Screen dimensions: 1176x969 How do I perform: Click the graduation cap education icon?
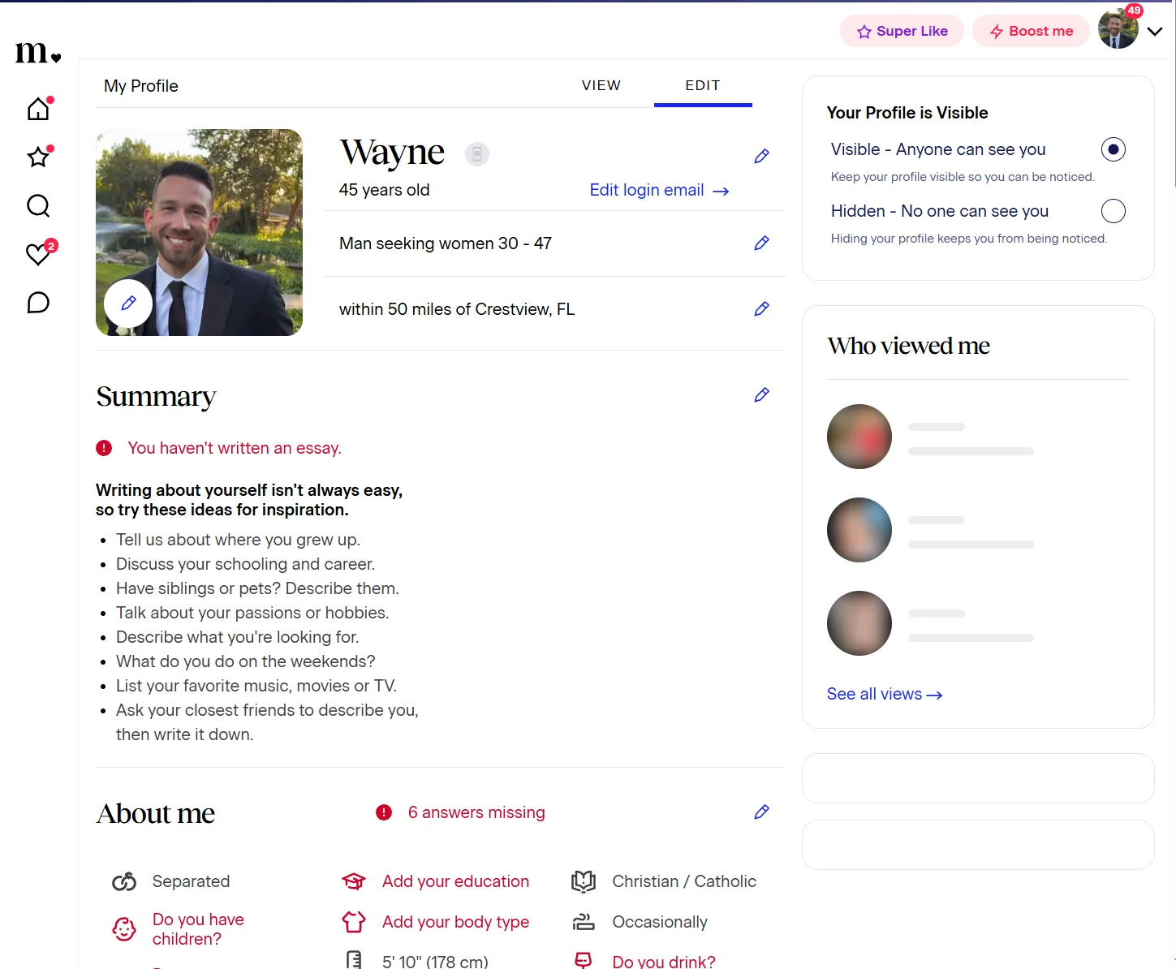tap(354, 881)
